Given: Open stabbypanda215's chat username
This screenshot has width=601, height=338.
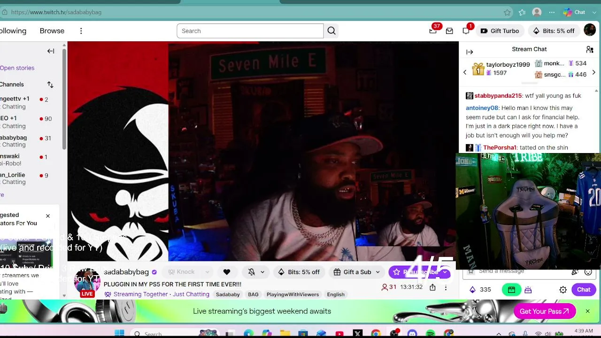Looking at the screenshot, I should click(498, 96).
